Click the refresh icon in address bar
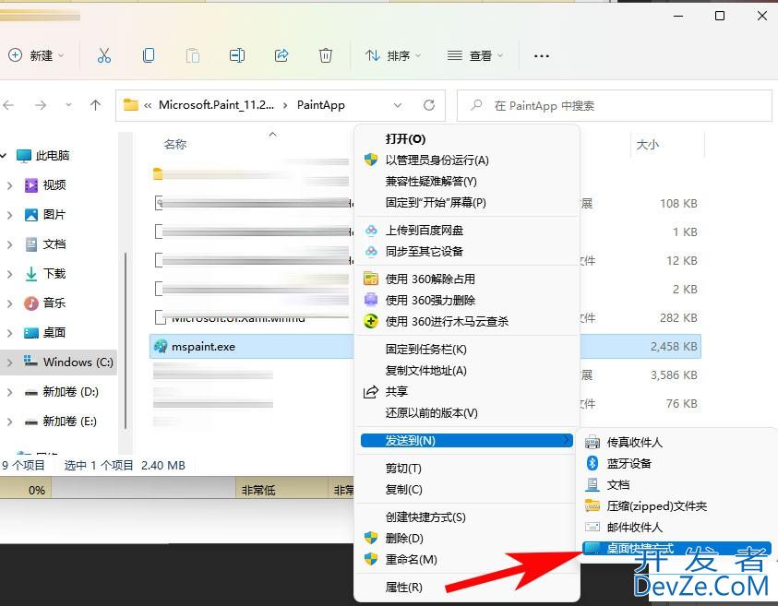The width and height of the screenshot is (778, 606). coord(429,105)
